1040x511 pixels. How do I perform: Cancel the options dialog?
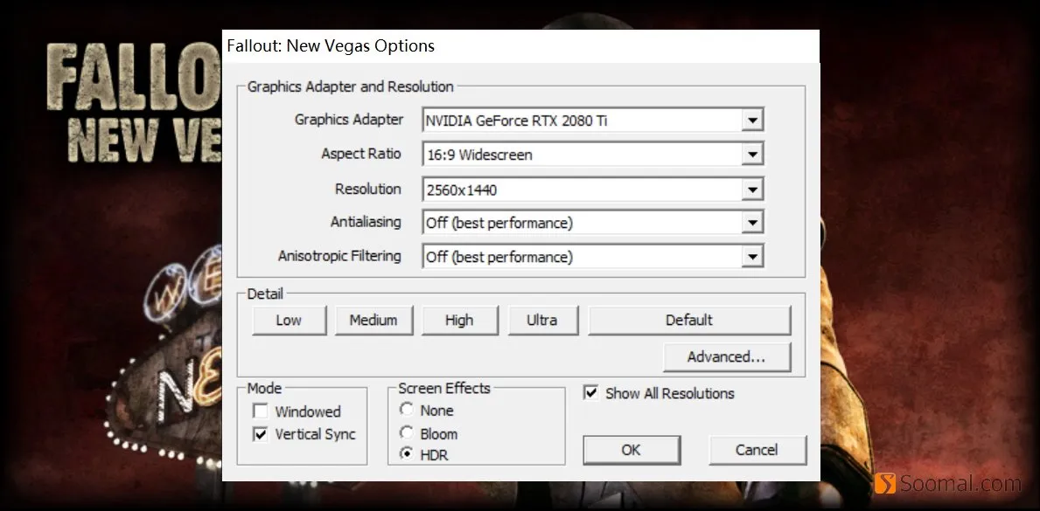[x=757, y=450]
